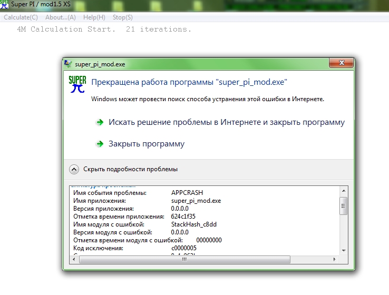389x295 pixels.
Task: Select the '00000000' module timestamp value
Action: [209, 240]
